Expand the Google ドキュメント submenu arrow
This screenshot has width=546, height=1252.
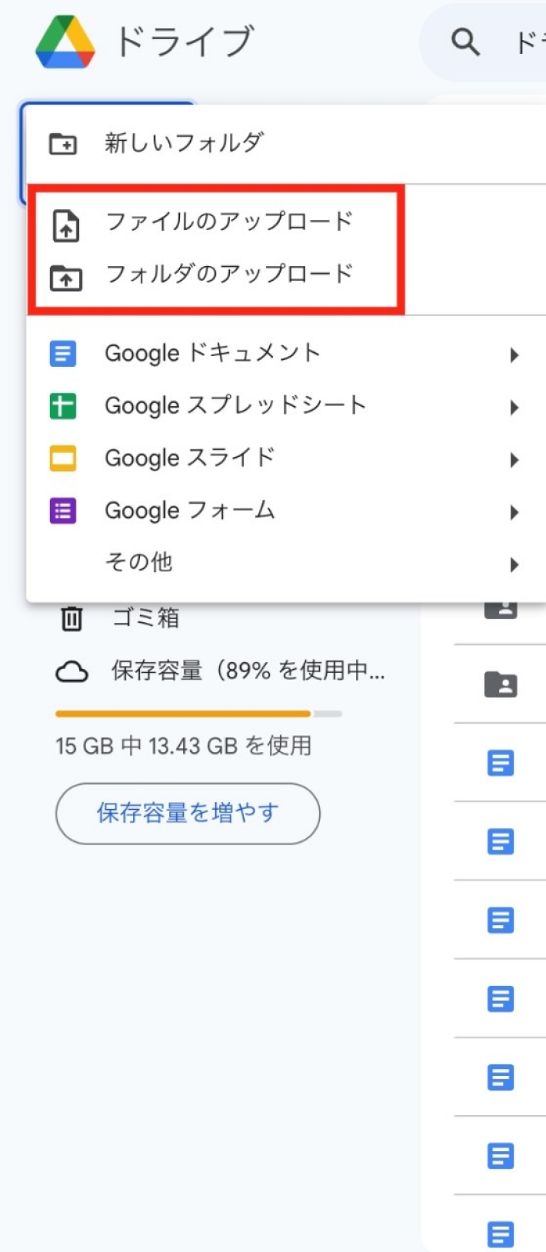pyautogui.click(x=514, y=353)
